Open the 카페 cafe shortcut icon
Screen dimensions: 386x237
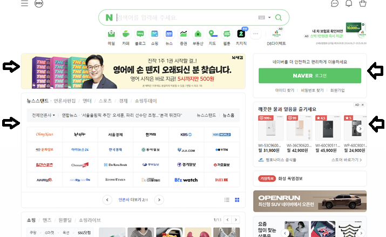126,34
